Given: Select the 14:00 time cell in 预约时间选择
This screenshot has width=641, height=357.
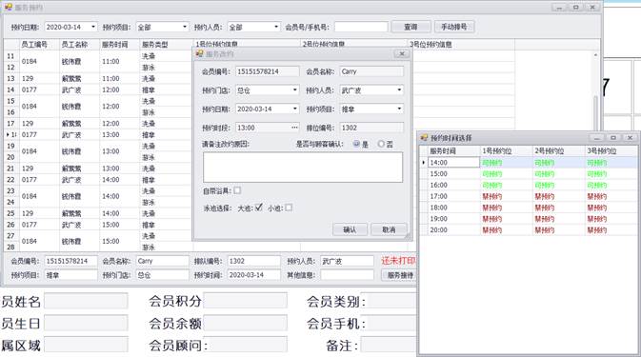Looking at the screenshot, I should click(x=453, y=163).
